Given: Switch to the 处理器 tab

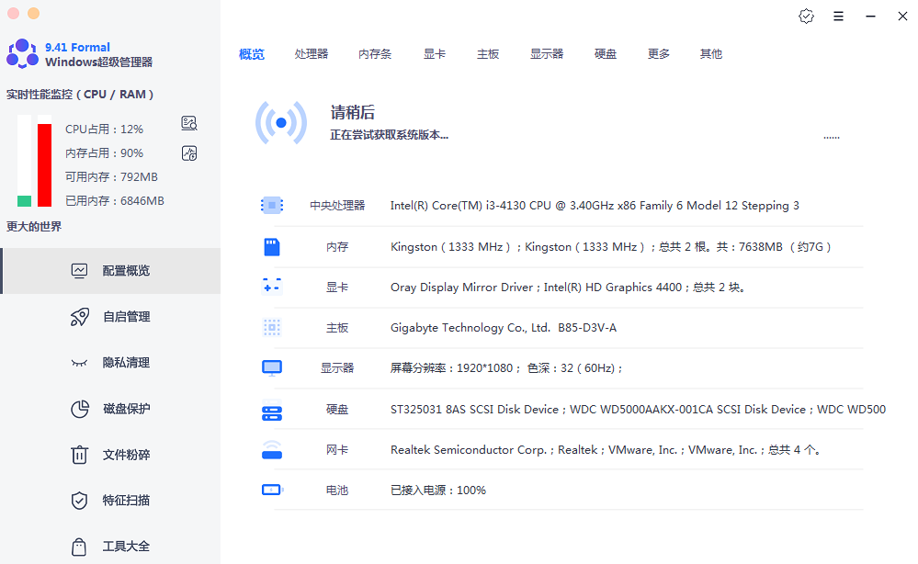Looking at the screenshot, I should tap(312, 54).
